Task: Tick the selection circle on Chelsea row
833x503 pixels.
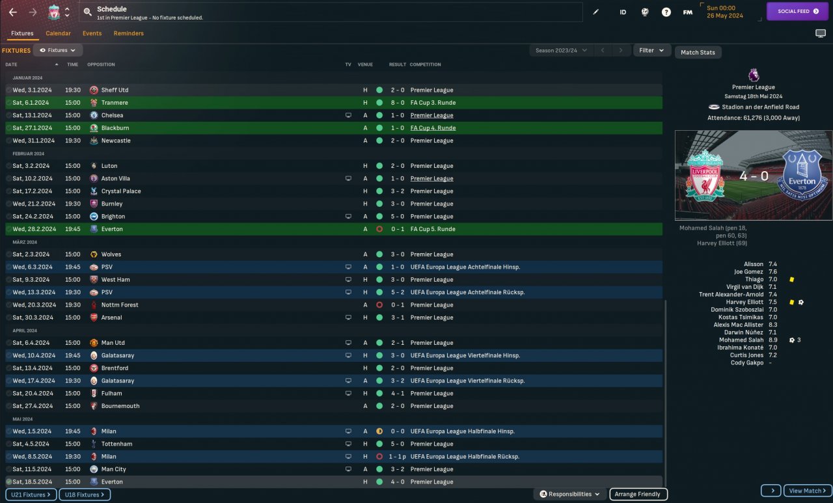Action: (x=8, y=115)
